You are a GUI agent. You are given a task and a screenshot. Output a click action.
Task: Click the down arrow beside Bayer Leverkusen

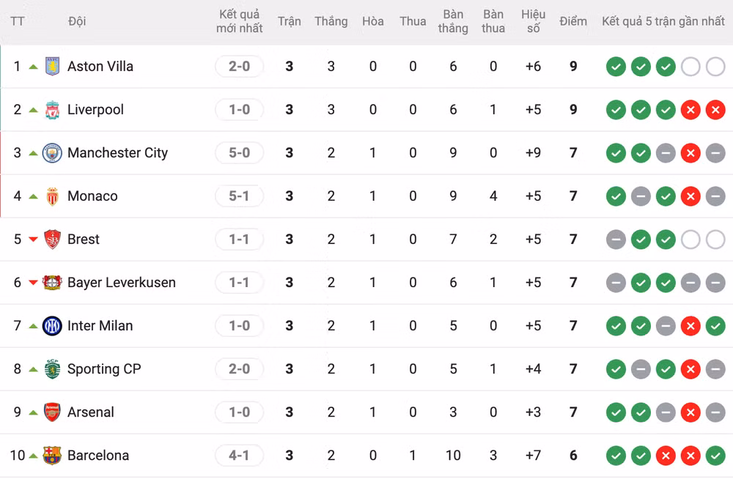[32, 282]
